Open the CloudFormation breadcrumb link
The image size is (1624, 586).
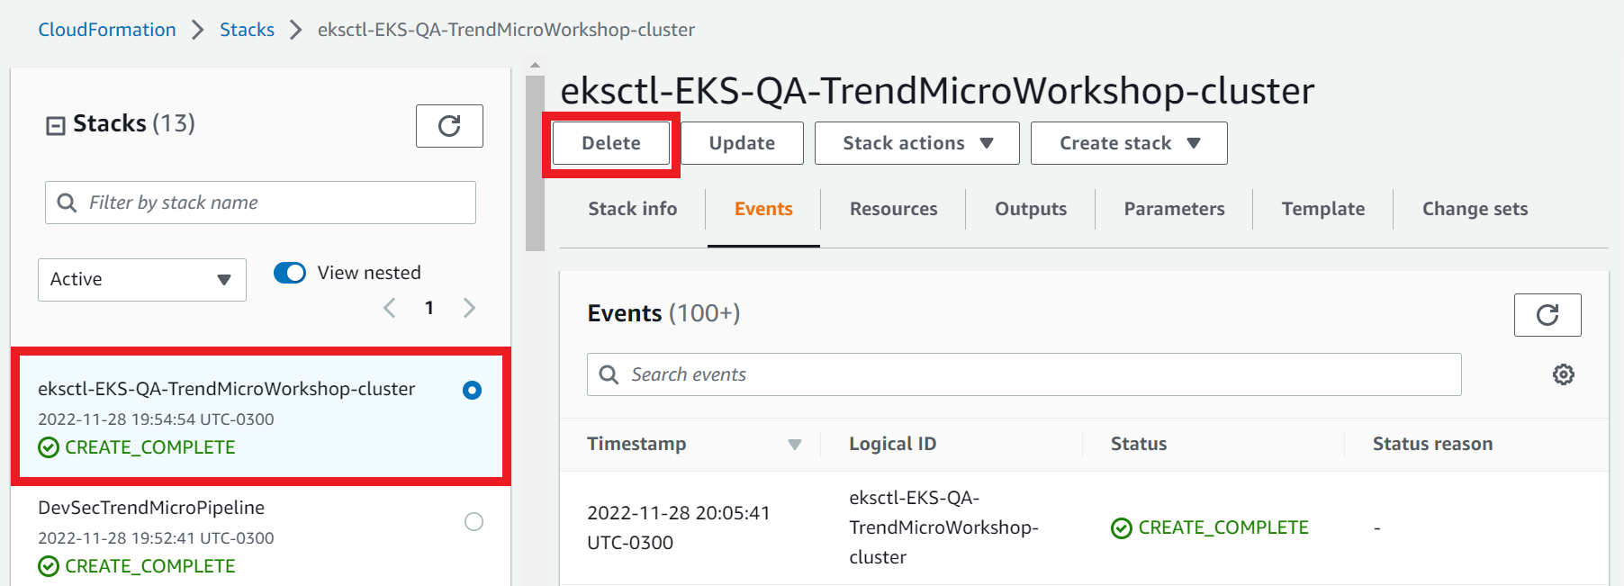(107, 30)
